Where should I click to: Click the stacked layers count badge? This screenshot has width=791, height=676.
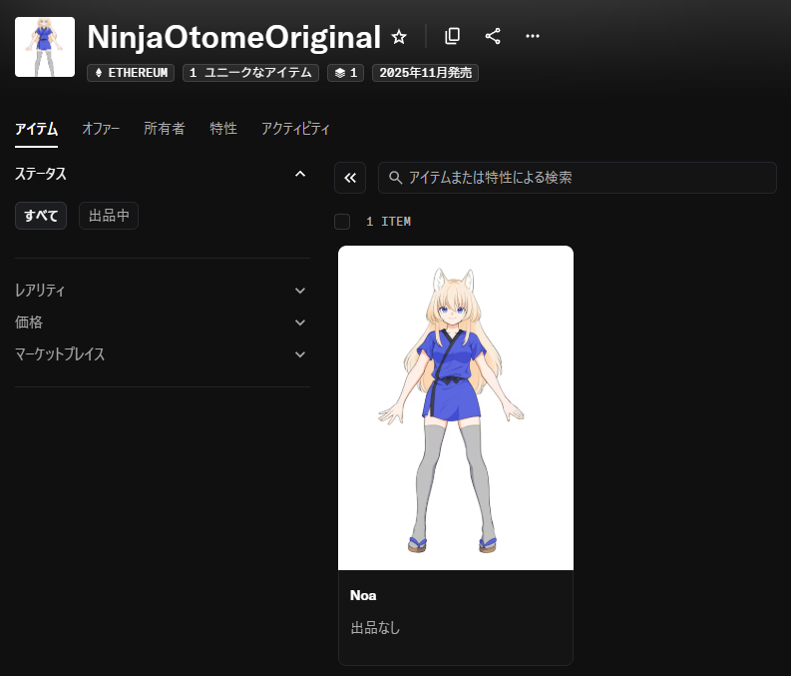(345, 73)
